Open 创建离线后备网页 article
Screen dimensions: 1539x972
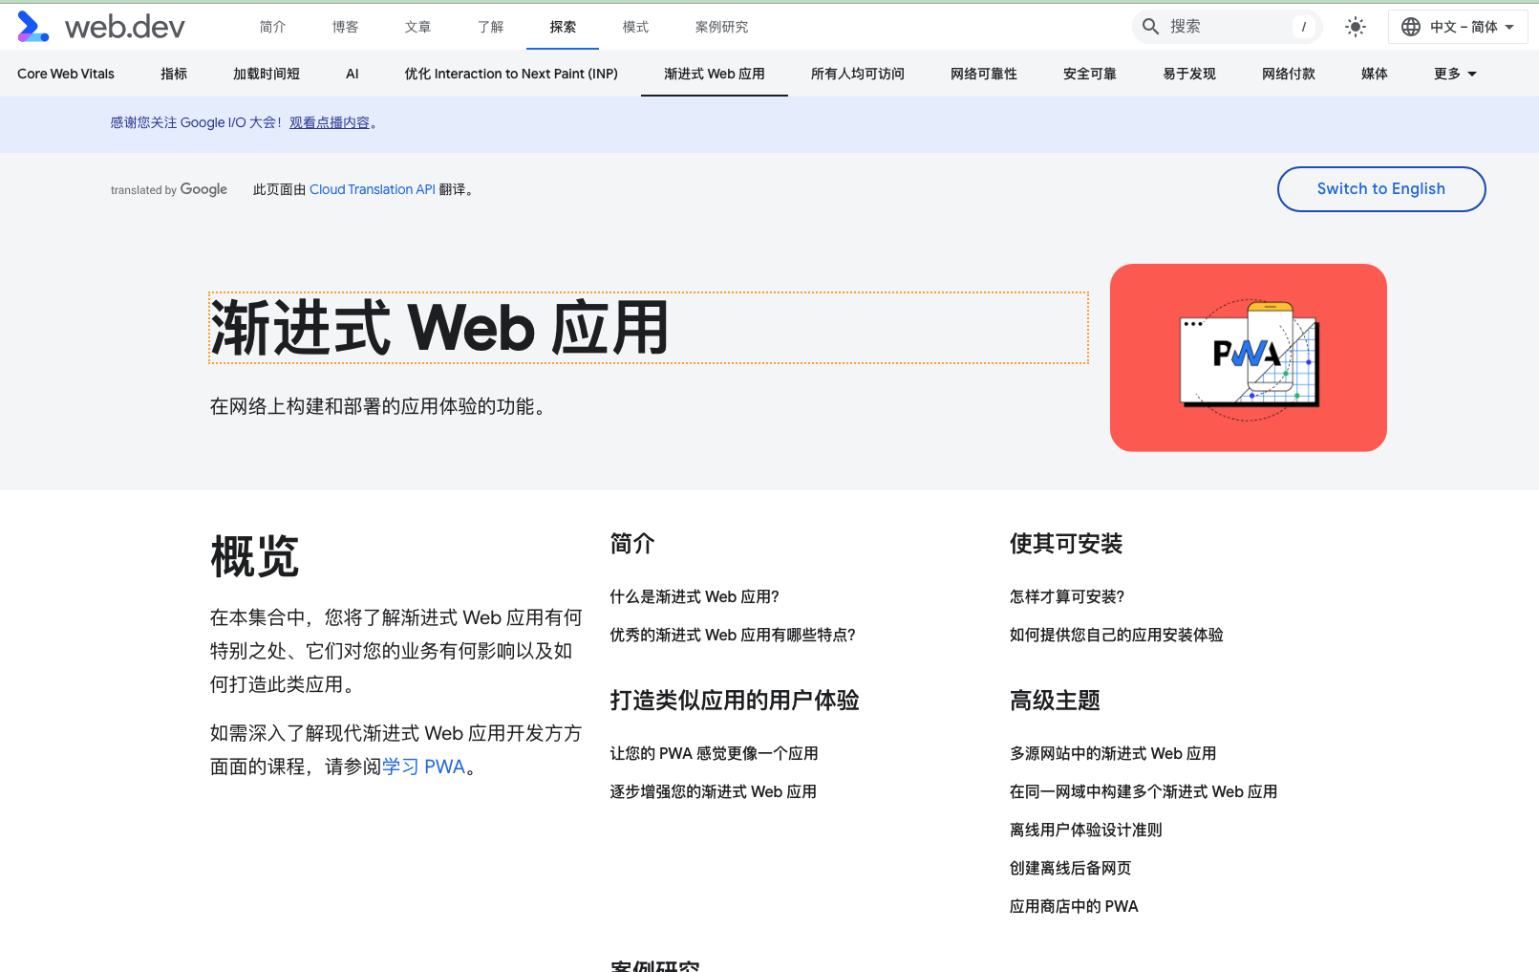[1071, 868]
